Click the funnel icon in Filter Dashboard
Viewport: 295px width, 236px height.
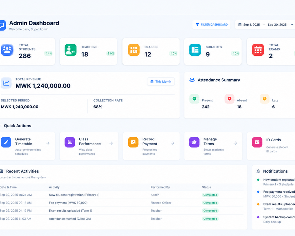pos(197,25)
